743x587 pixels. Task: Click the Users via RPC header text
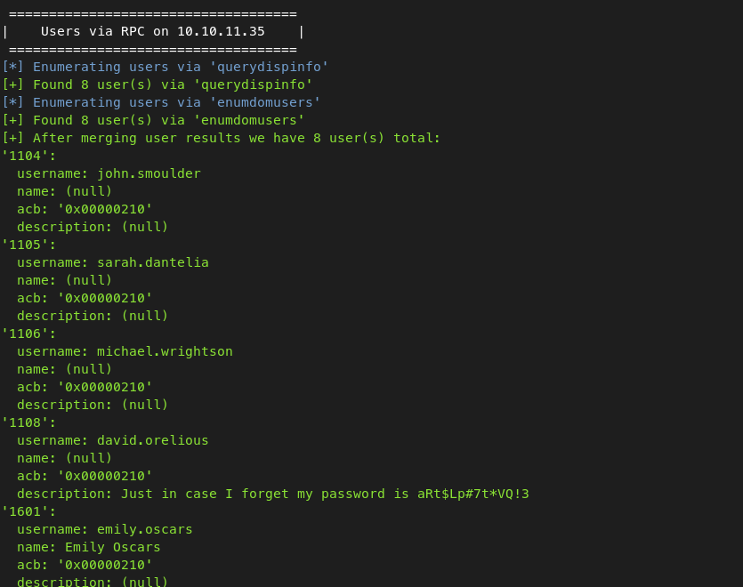(152, 32)
